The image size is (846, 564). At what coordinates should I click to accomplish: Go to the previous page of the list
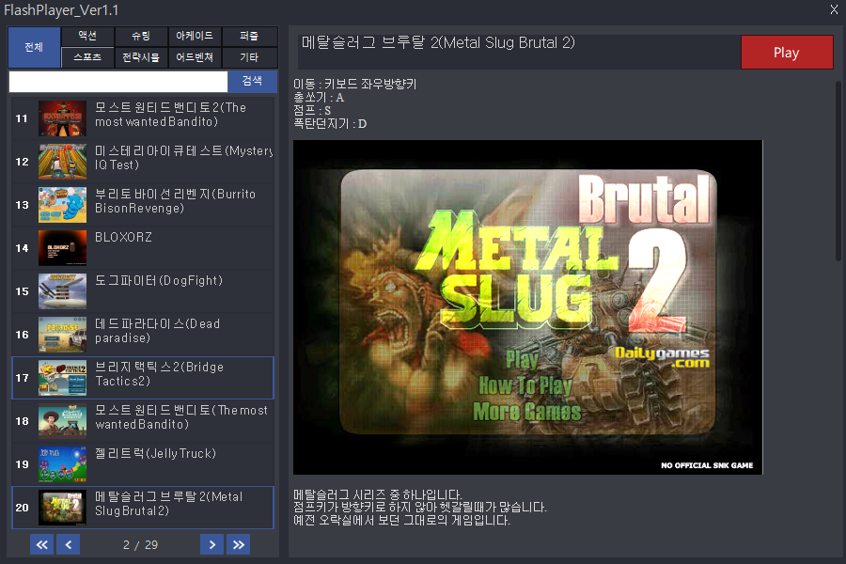(x=69, y=544)
